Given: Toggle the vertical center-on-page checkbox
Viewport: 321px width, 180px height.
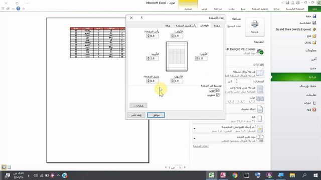Looking at the screenshot, I should pyautogui.click(x=218, y=95).
